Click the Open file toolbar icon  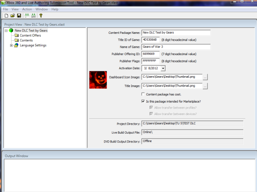pos(12,16)
